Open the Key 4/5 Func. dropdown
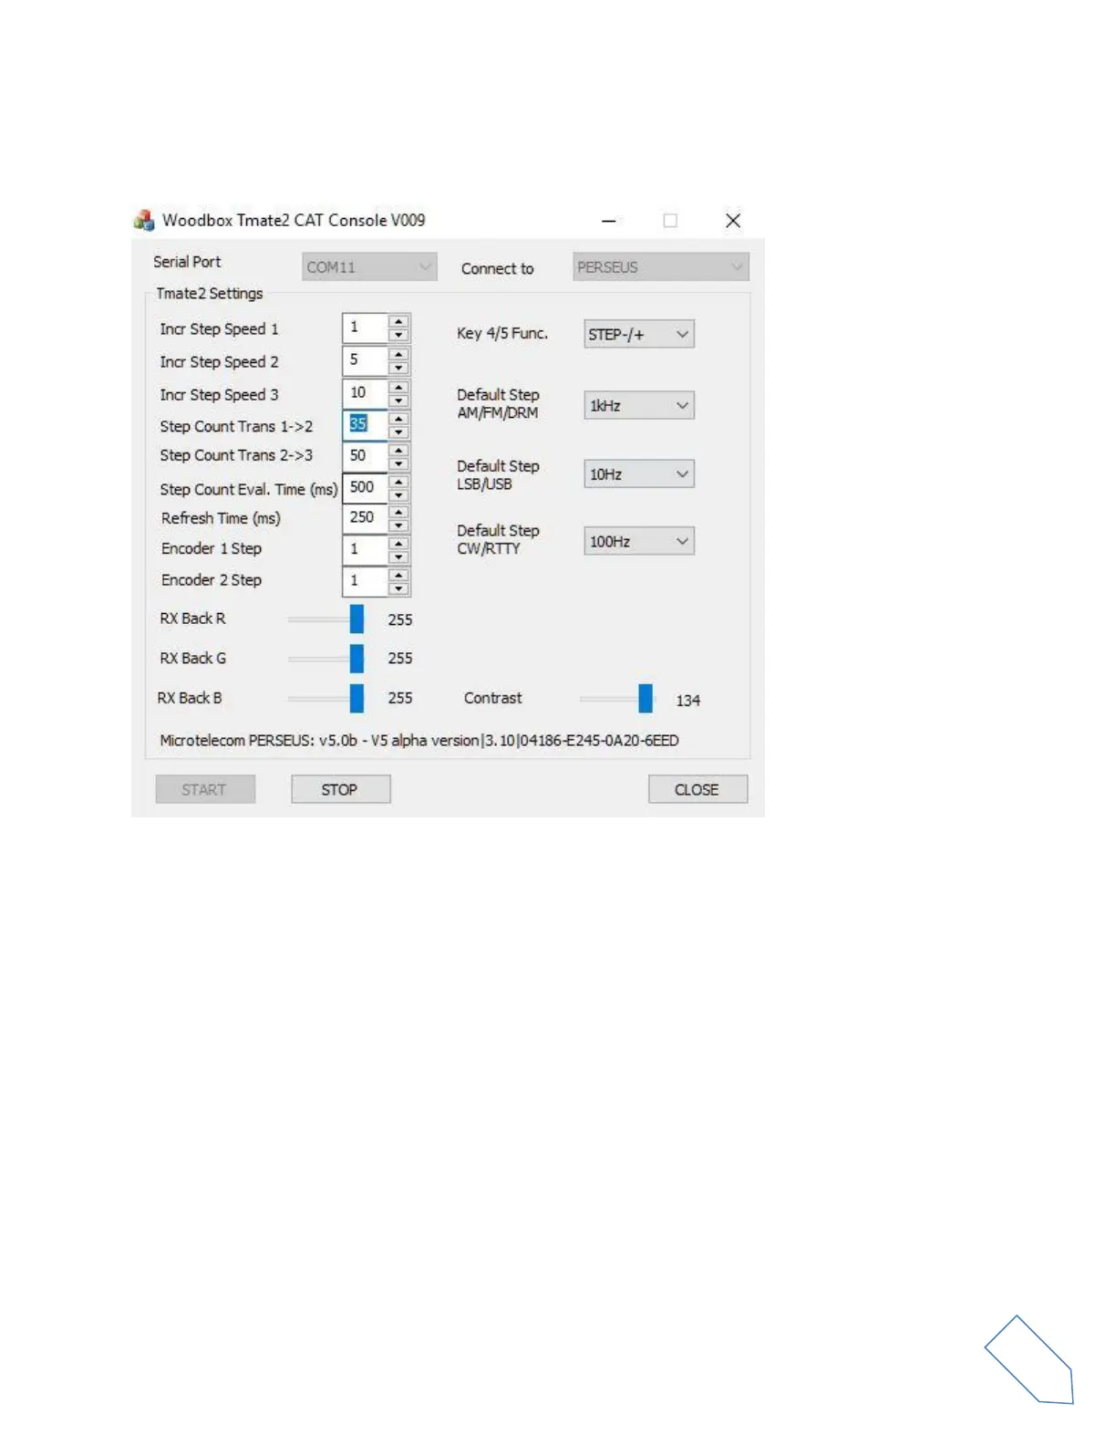Viewport: 1116px width, 1445px height. (x=639, y=334)
